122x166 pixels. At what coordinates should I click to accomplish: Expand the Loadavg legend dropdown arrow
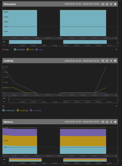116,106
